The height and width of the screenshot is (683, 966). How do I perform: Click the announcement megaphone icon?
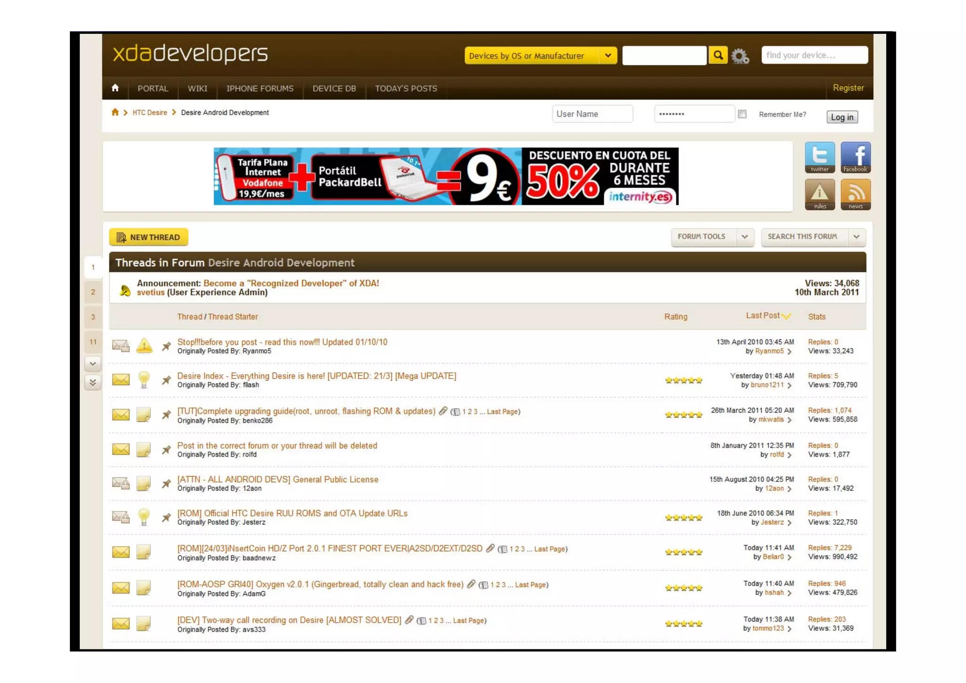pos(125,290)
